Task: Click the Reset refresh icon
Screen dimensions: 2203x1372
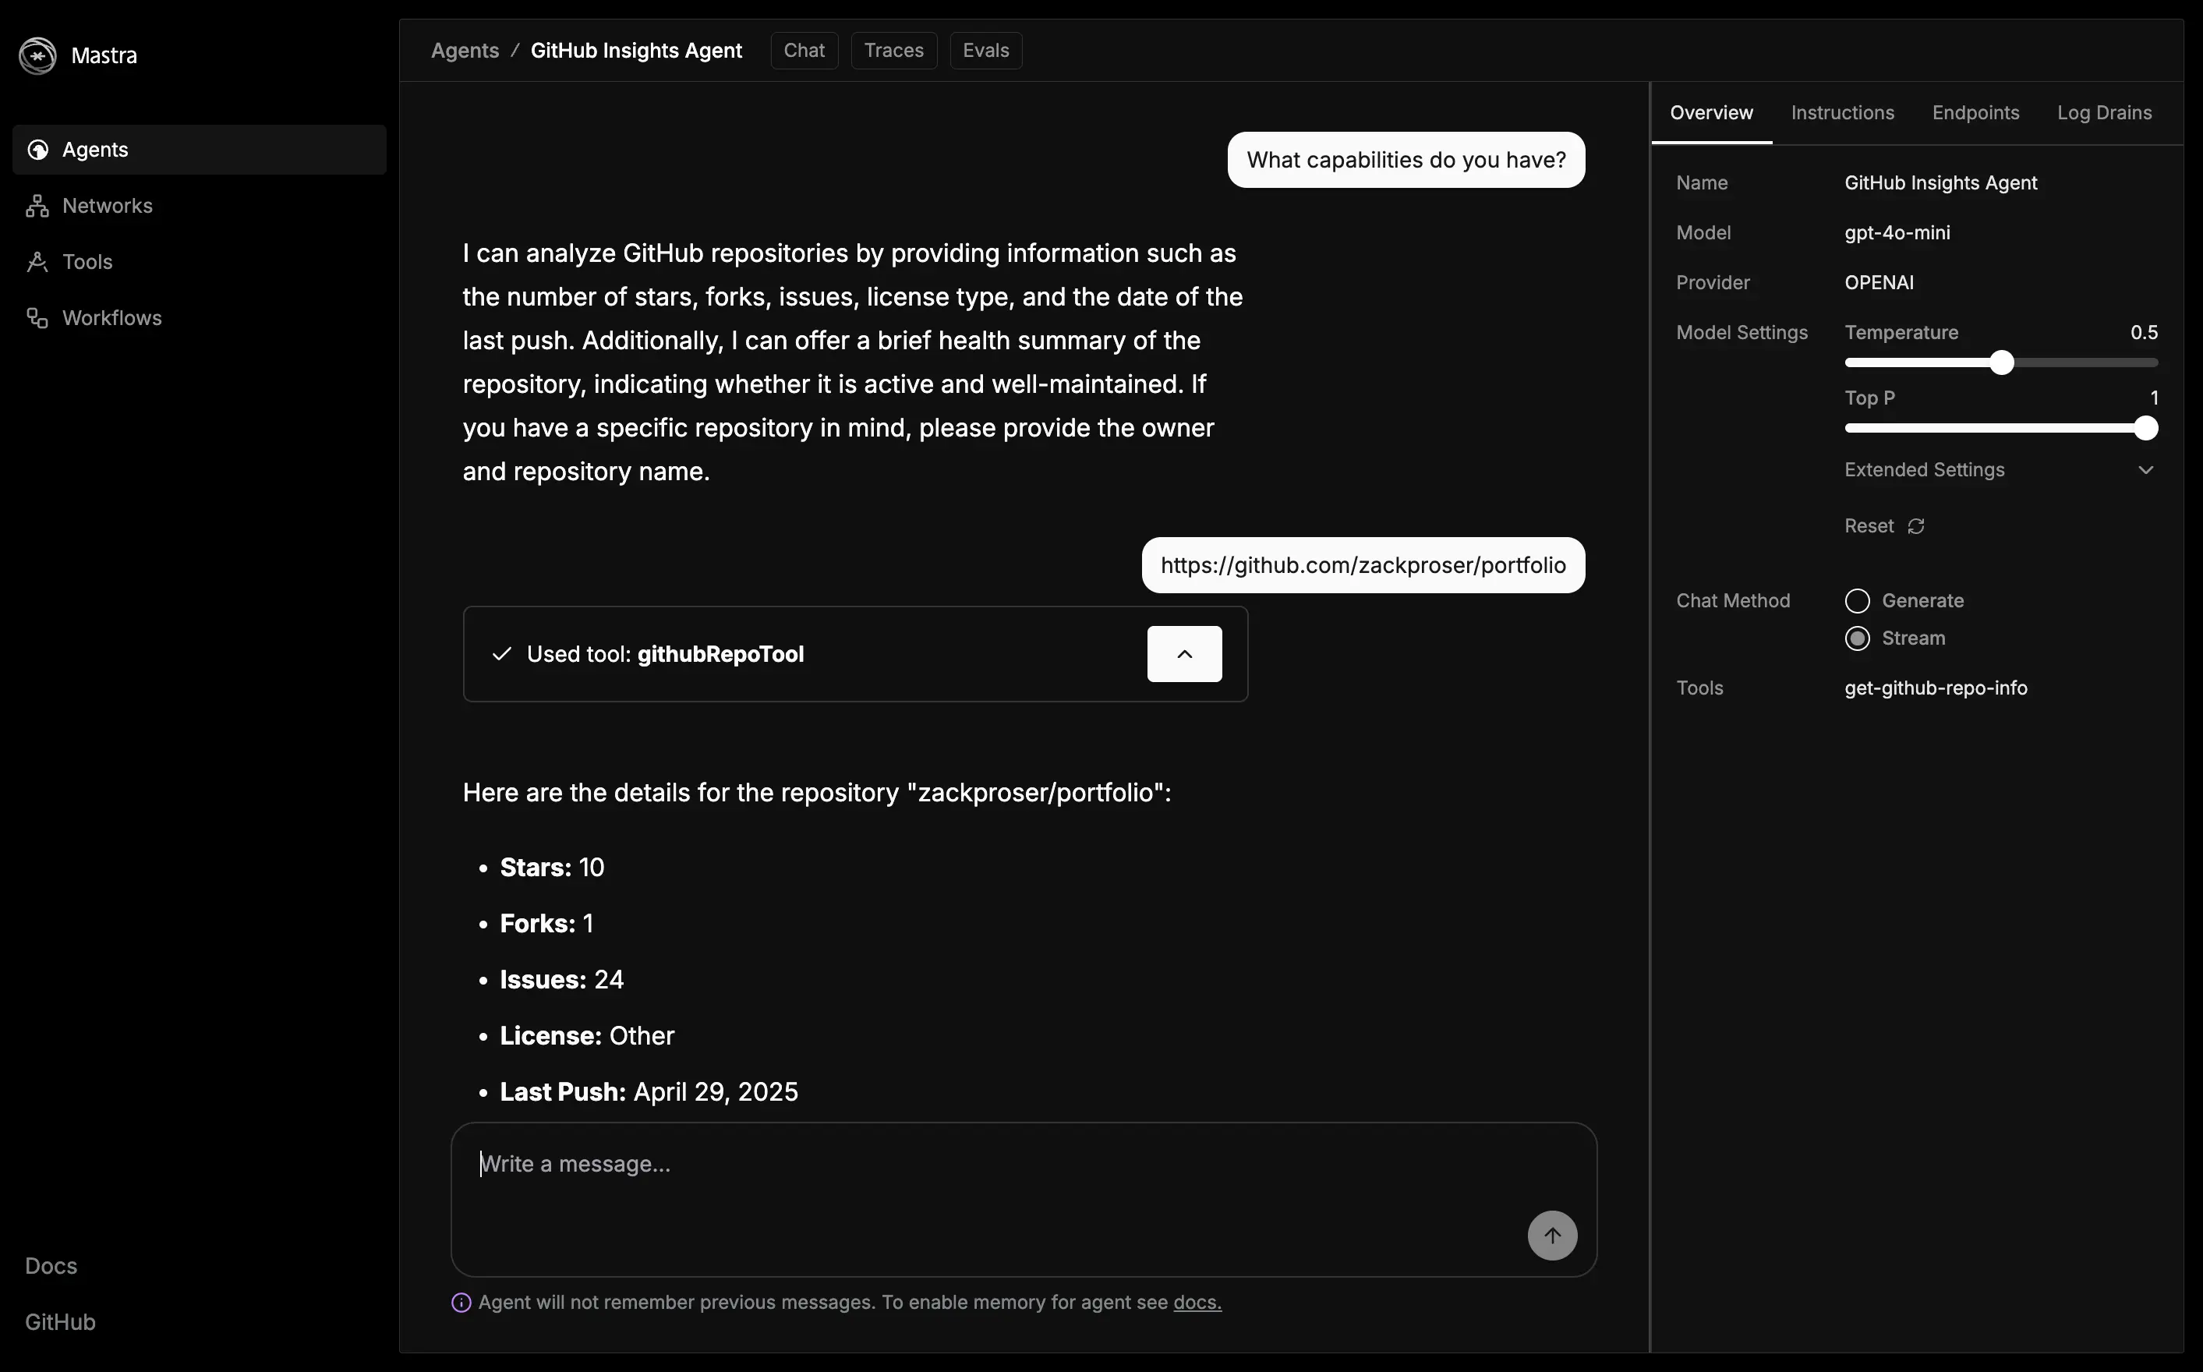Action: 1915,526
